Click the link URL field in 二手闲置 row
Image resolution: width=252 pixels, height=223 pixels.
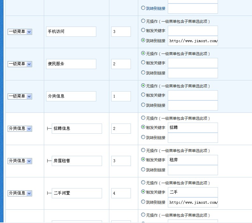pos(193,202)
